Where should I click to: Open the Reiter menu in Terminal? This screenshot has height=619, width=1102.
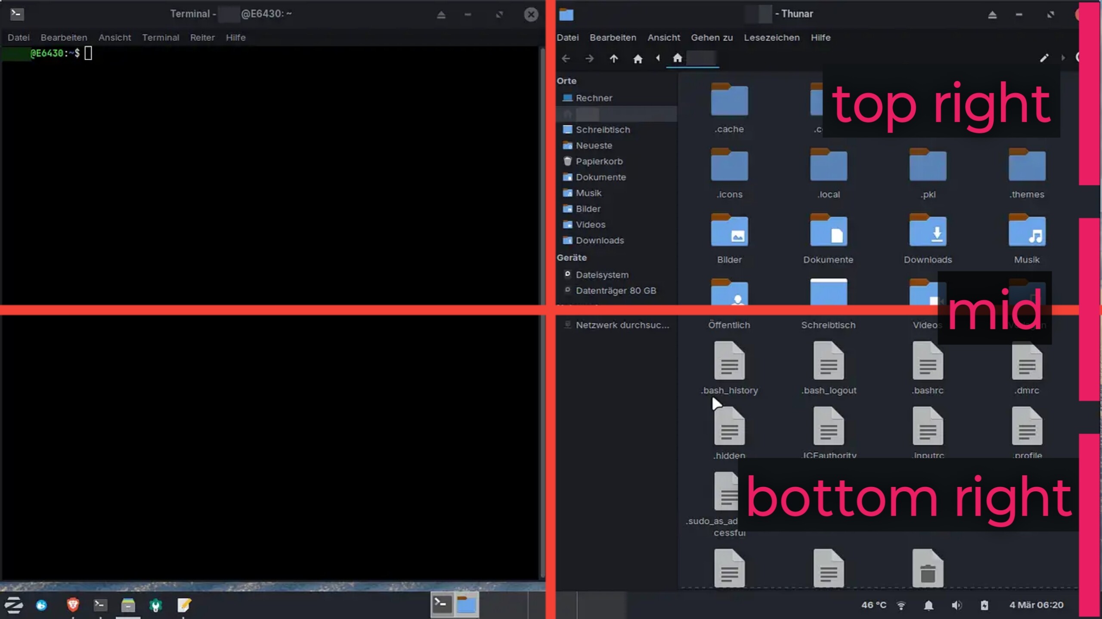pos(202,37)
